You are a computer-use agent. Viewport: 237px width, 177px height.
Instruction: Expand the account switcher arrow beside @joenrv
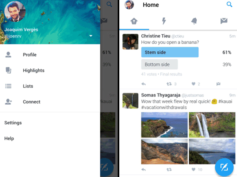(x=91, y=36)
